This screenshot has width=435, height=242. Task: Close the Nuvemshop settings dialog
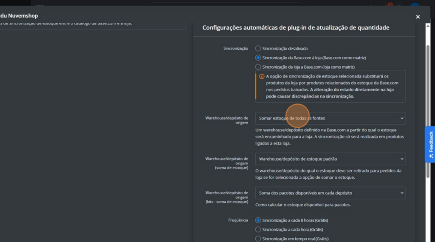coord(418,17)
